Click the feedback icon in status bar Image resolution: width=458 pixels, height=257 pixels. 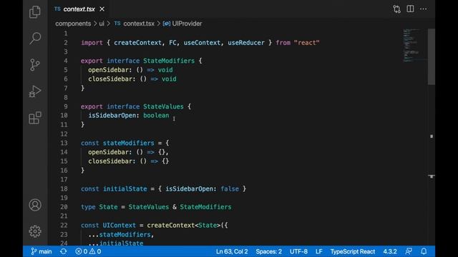coord(409,251)
